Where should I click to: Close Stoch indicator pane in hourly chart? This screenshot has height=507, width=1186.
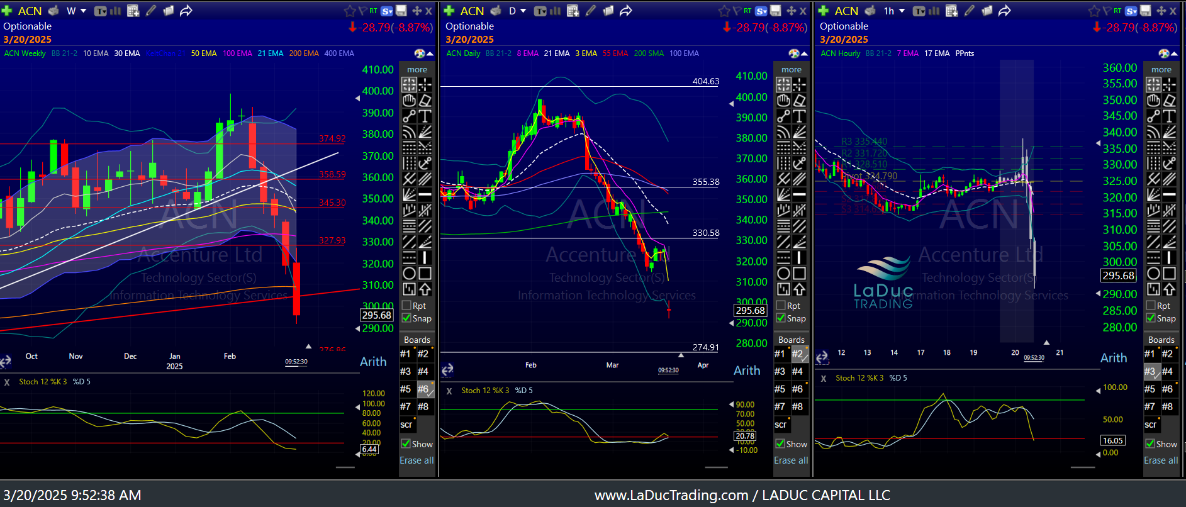(x=824, y=378)
